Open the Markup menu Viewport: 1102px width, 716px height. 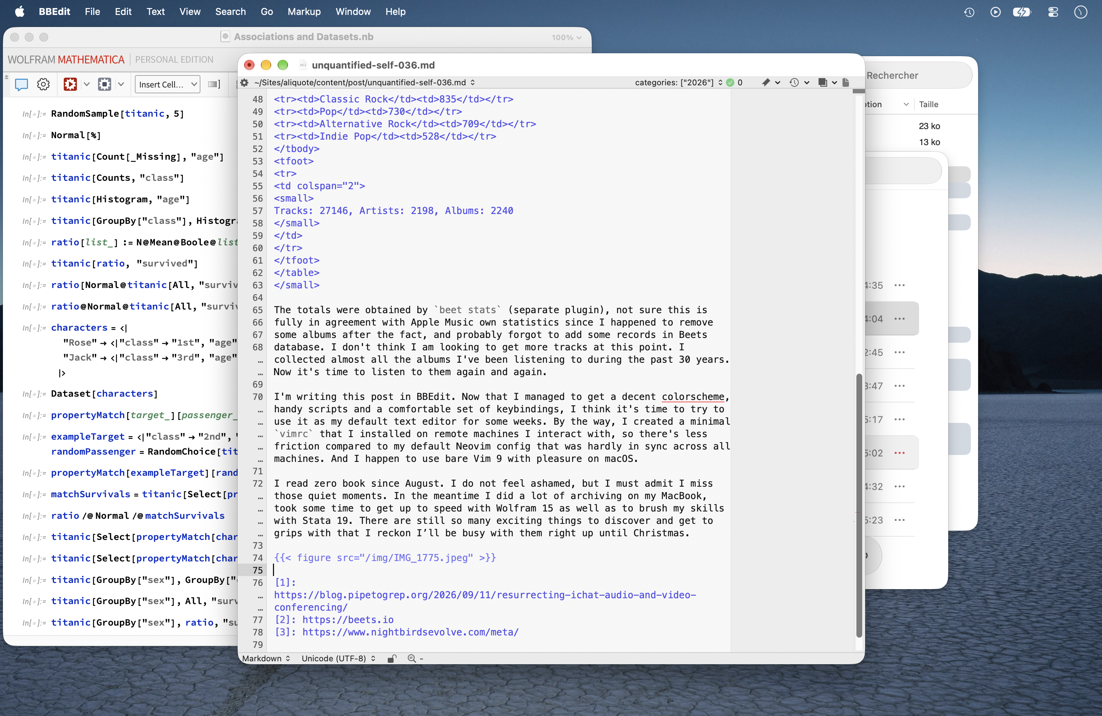click(x=304, y=12)
